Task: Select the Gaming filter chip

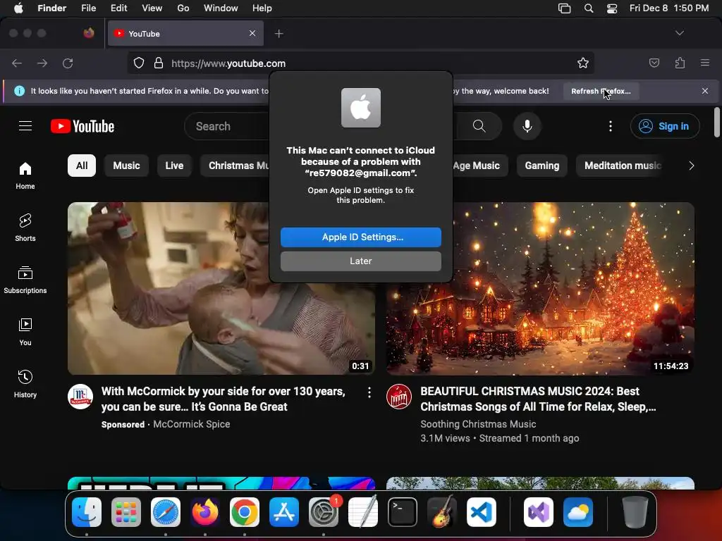Action: [x=542, y=166]
